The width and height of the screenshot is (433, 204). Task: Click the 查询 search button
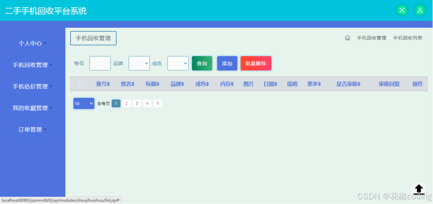click(x=202, y=63)
